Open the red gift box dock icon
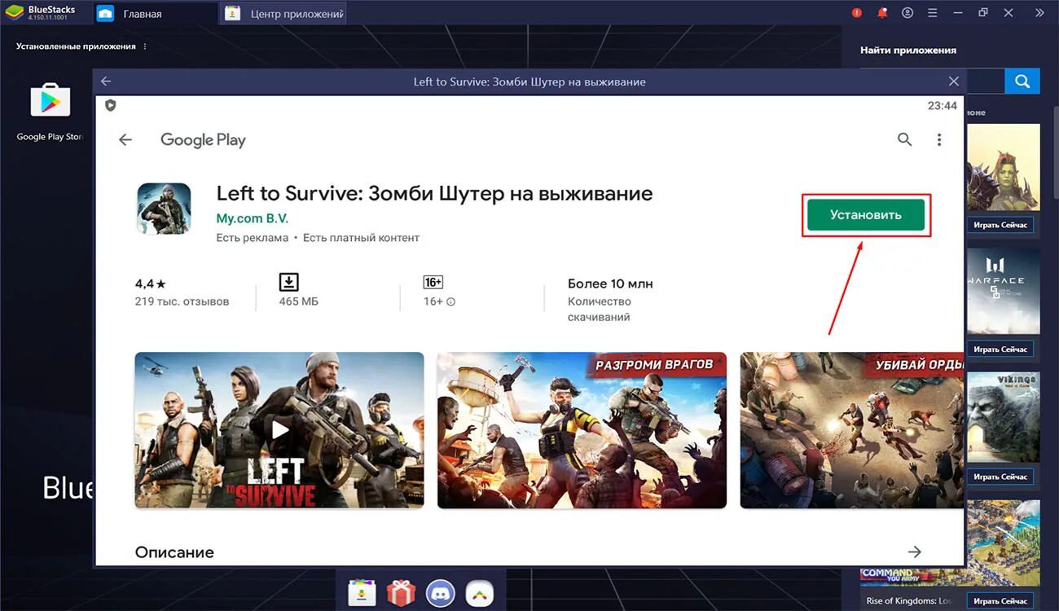Viewport: 1059px width, 611px height. pos(401,594)
